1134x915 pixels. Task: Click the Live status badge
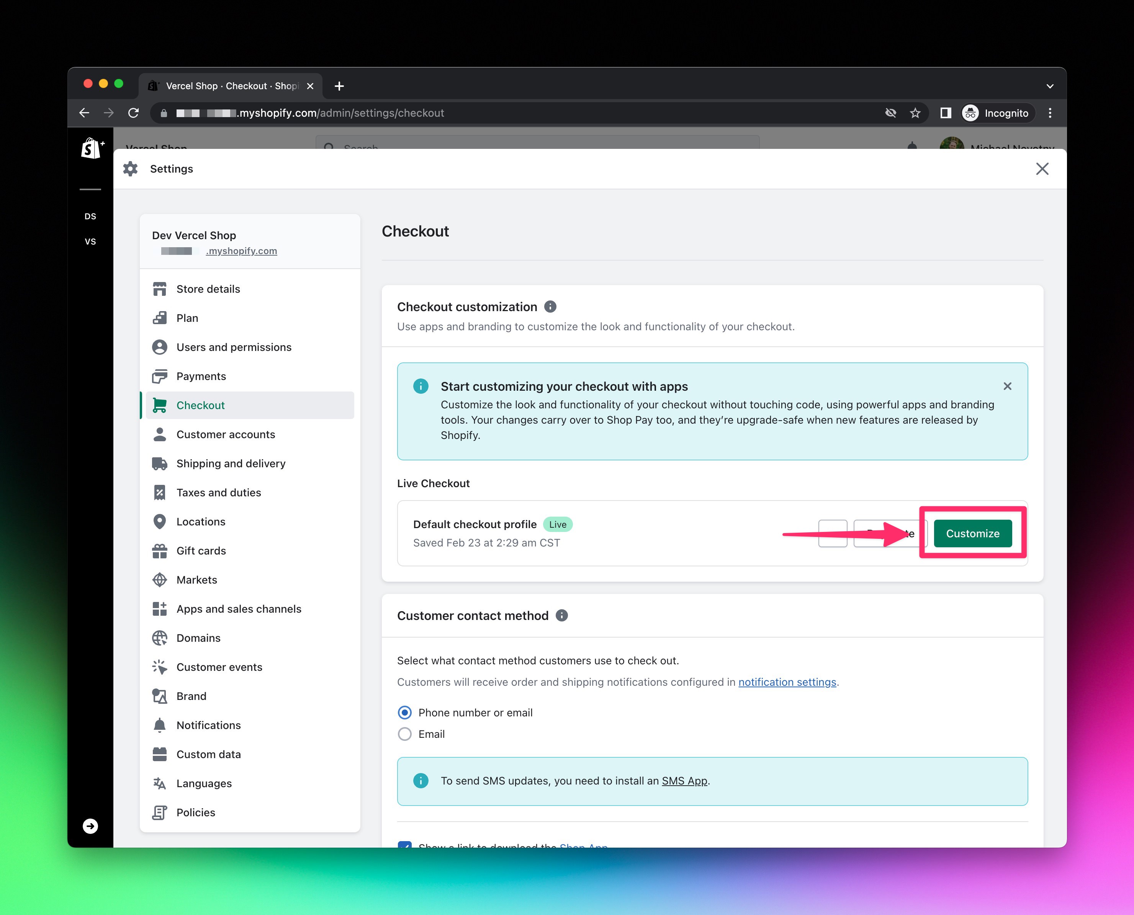coord(558,524)
